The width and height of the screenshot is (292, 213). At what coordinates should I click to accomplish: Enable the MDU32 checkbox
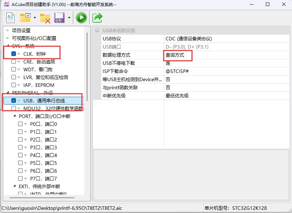[x=13, y=108]
